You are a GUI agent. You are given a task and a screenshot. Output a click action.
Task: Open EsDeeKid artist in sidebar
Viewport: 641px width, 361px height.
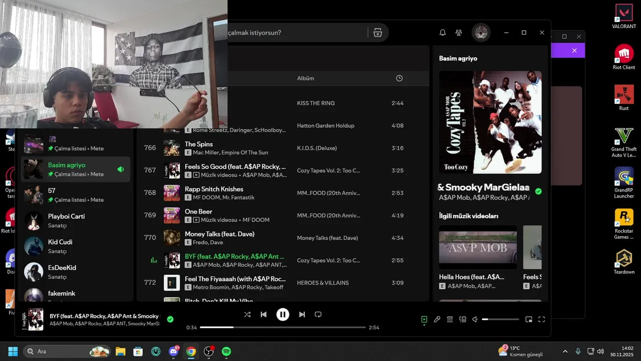(75, 272)
